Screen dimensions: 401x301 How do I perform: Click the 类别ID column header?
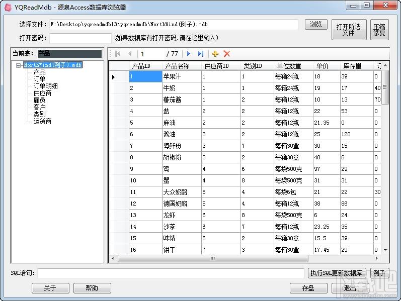click(257, 66)
